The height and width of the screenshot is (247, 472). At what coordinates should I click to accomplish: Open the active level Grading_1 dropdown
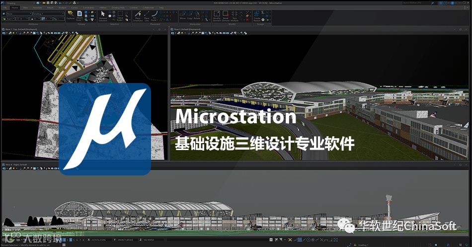[x=49, y=13]
